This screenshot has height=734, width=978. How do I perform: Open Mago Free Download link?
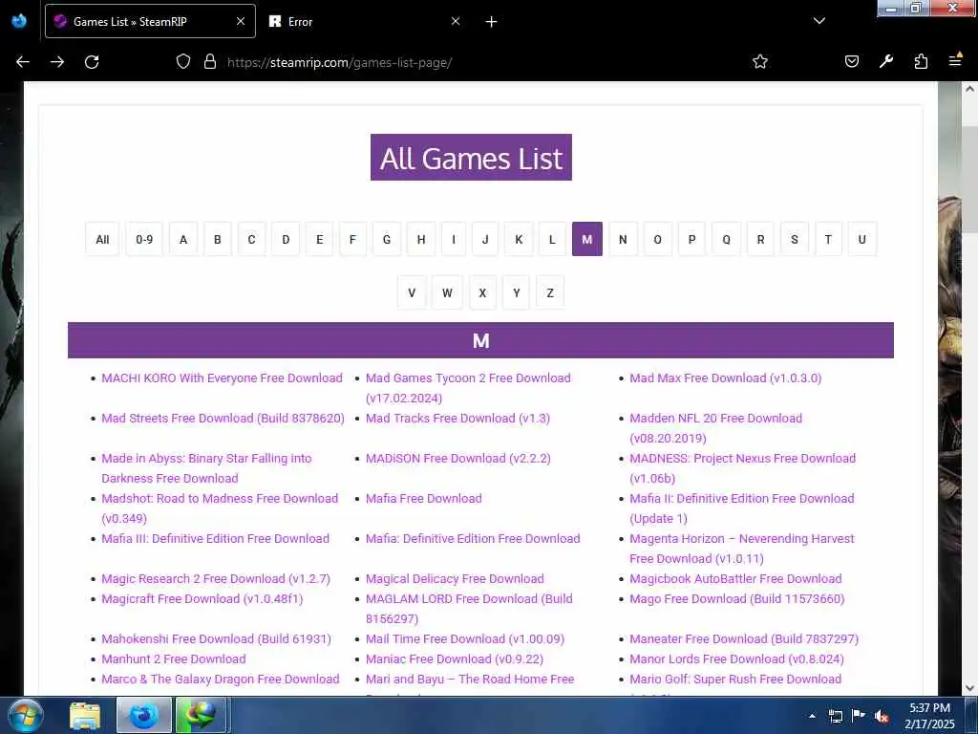(x=736, y=598)
